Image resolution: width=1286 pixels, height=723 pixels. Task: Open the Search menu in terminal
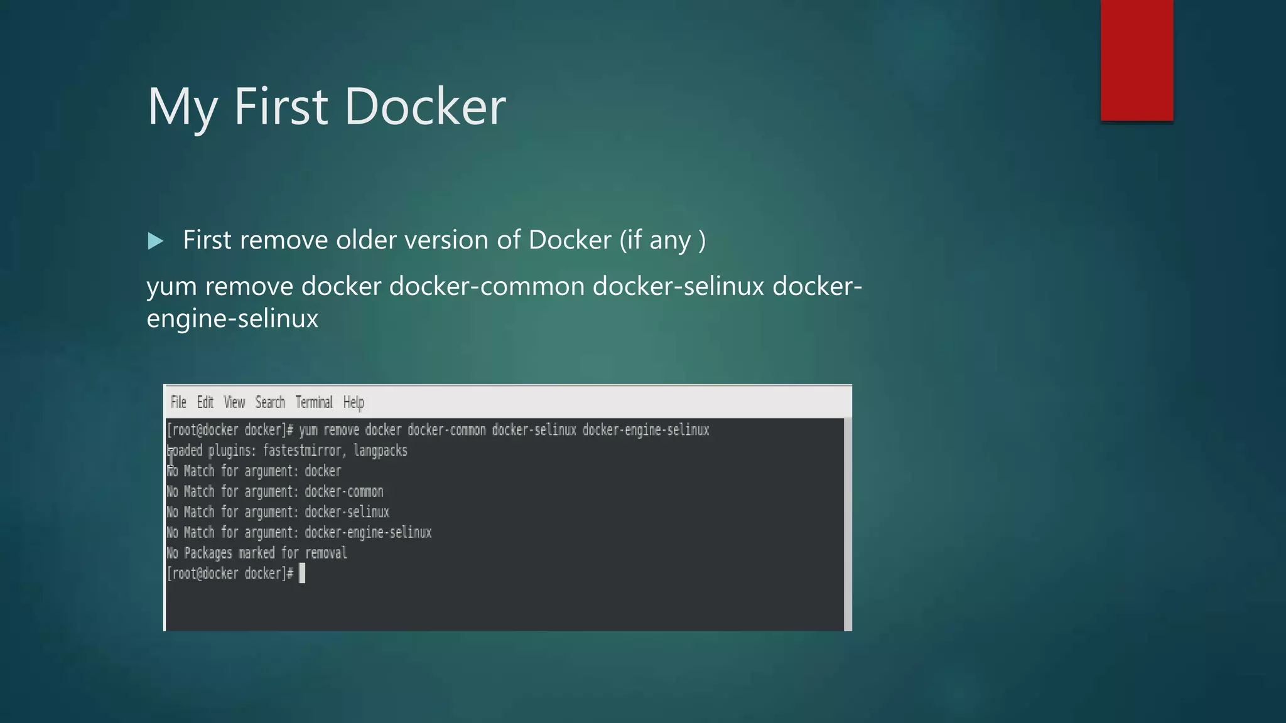click(x=270, y=402)
